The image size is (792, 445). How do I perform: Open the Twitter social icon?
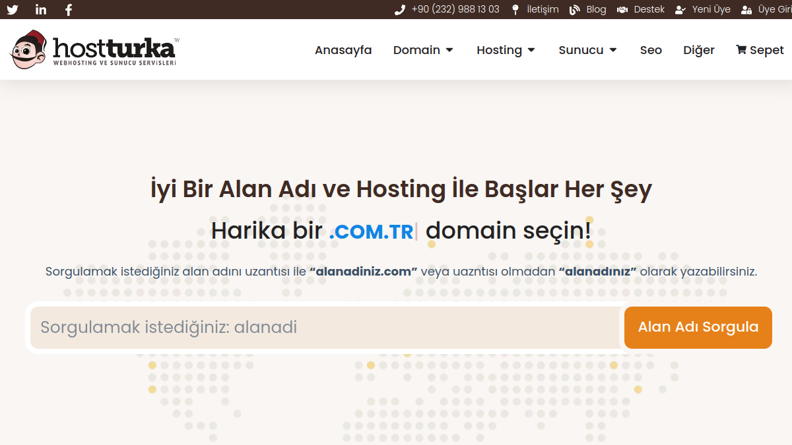13,10
